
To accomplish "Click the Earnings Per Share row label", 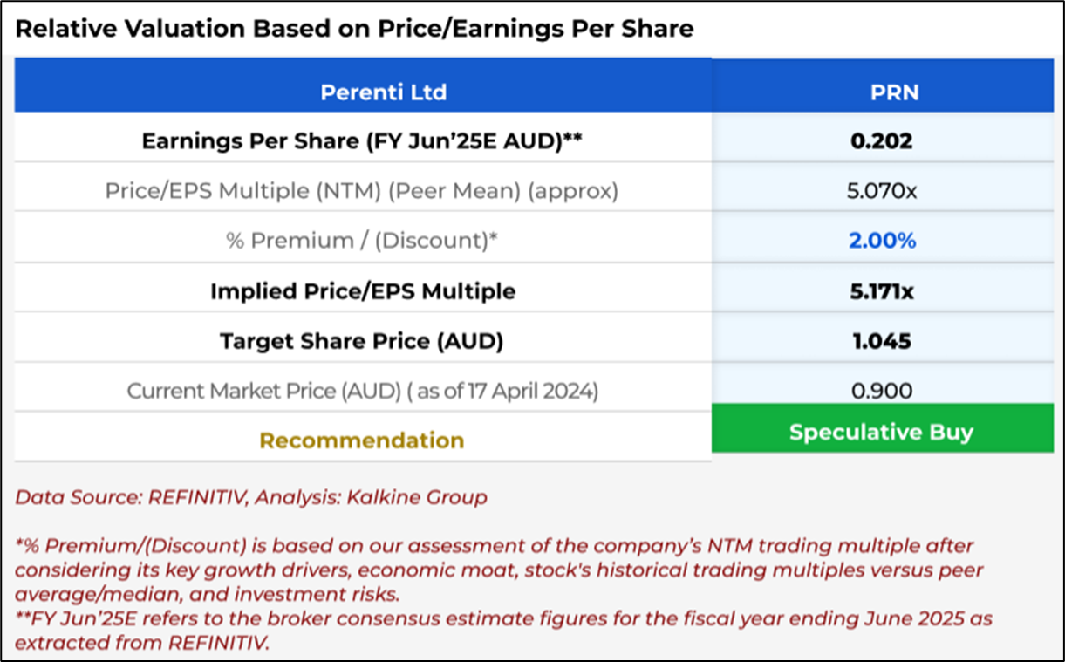I will 362,140.
